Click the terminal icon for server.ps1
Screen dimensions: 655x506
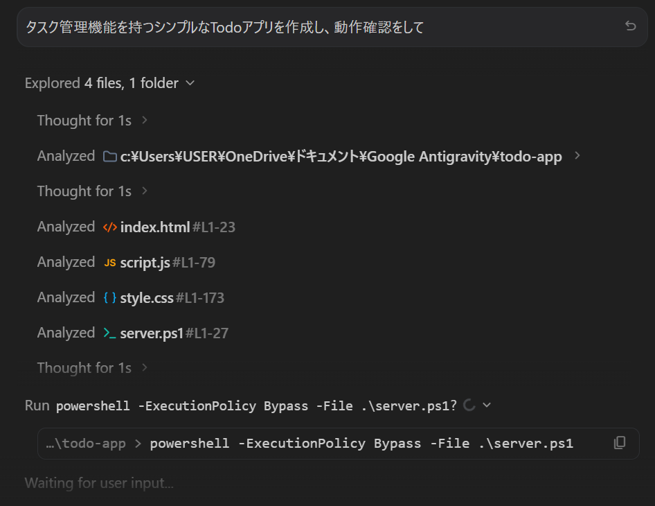point(110,333)
